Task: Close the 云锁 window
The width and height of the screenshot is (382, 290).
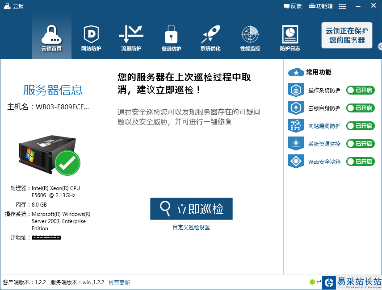Action: [373, 5]
